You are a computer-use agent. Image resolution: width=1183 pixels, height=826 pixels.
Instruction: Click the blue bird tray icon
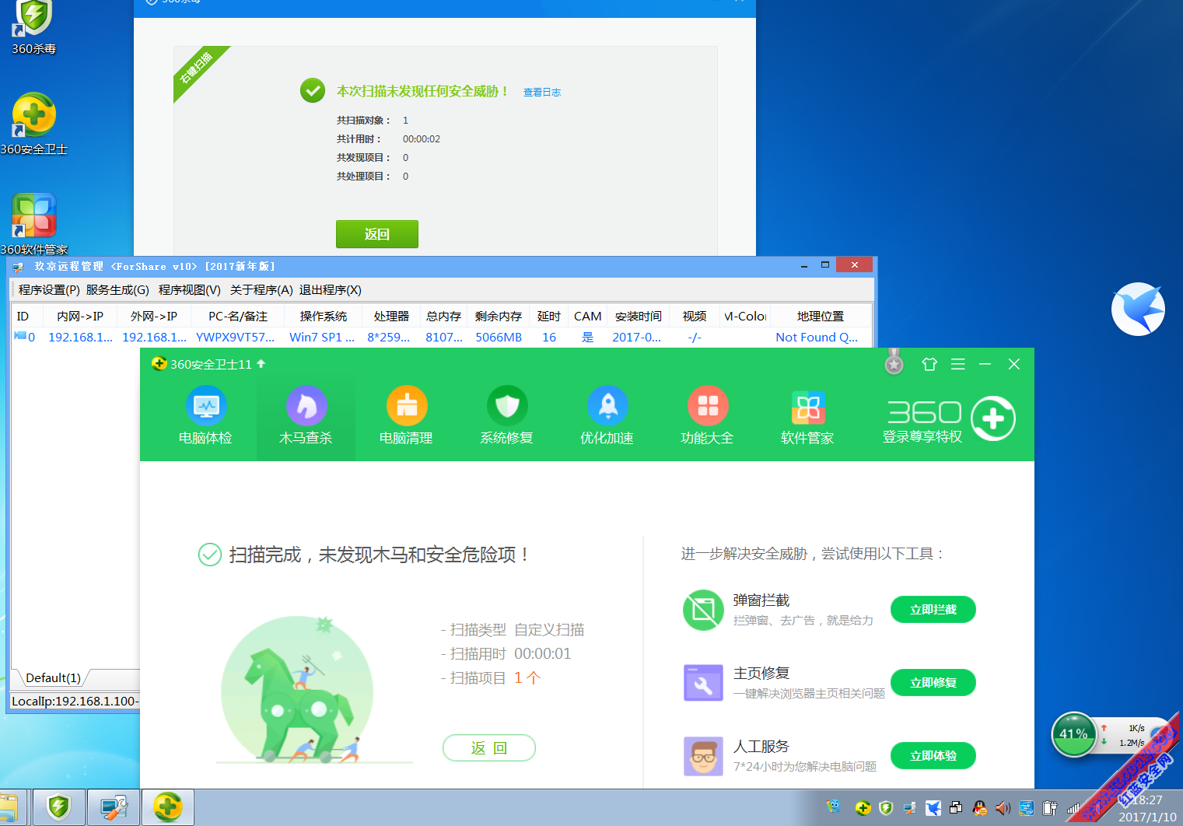click(933, 808)
